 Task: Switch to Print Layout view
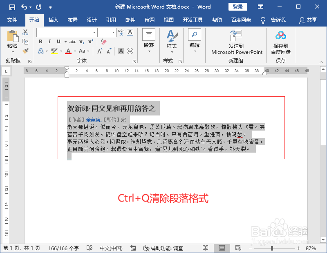pos(222,248)
